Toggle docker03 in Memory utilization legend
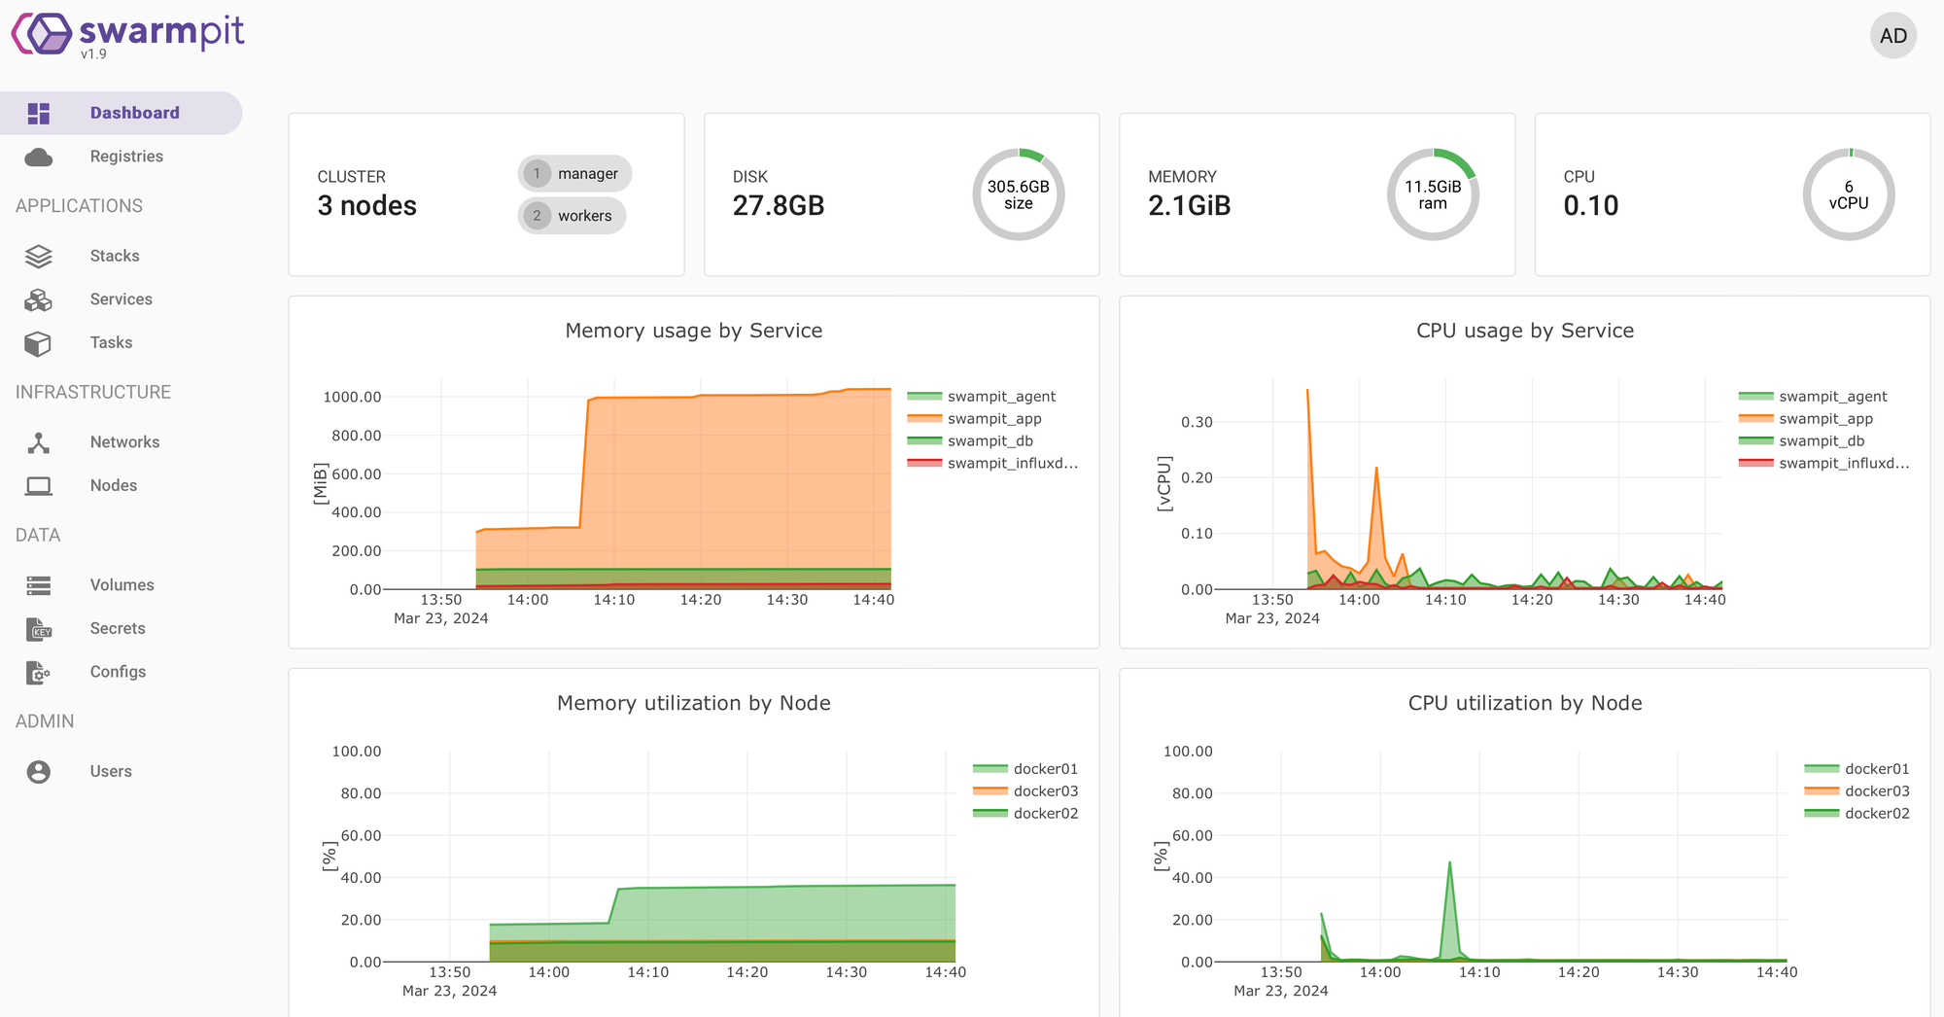The width and height of the screenshot is (1944, 1017). tap(1025, 791)
